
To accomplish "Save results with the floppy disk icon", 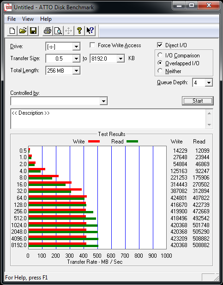I will tap(33, 31).
